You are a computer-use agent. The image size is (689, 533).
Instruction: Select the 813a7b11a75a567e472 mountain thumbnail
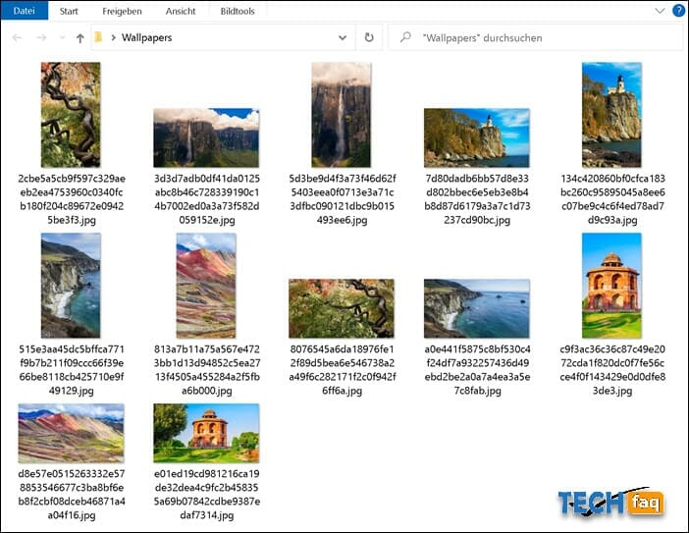click(x=206, y=286)
